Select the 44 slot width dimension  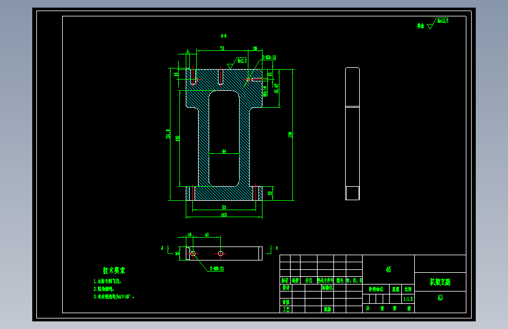coord(224,151)
